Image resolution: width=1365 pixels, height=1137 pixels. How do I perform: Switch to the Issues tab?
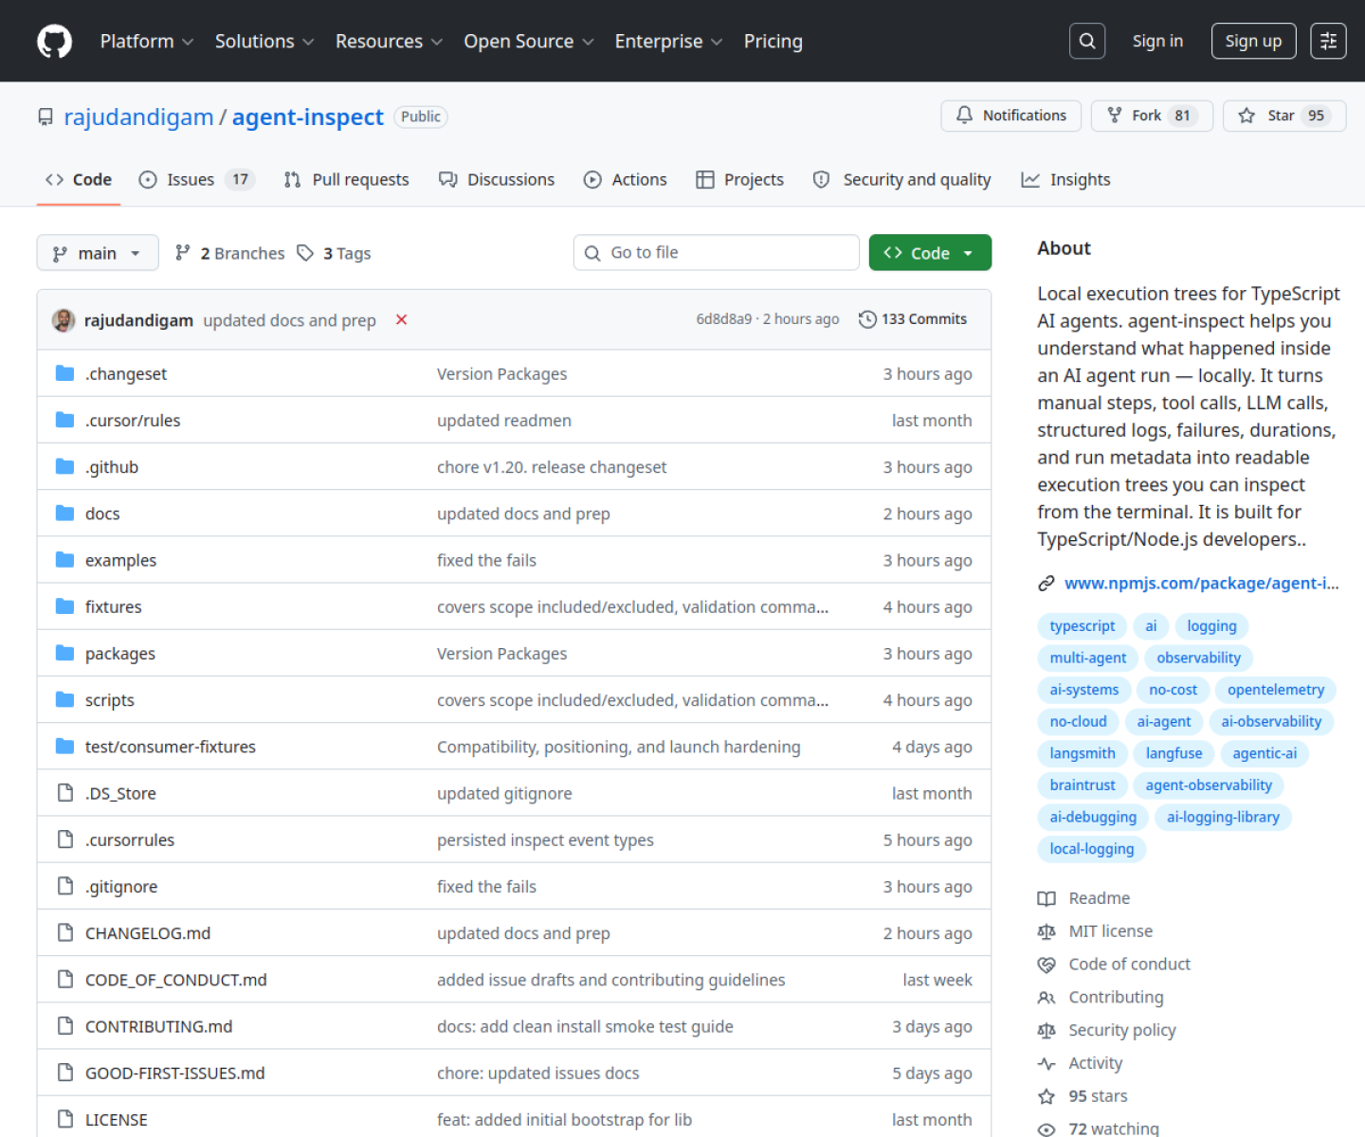click(x=197, y=180)
